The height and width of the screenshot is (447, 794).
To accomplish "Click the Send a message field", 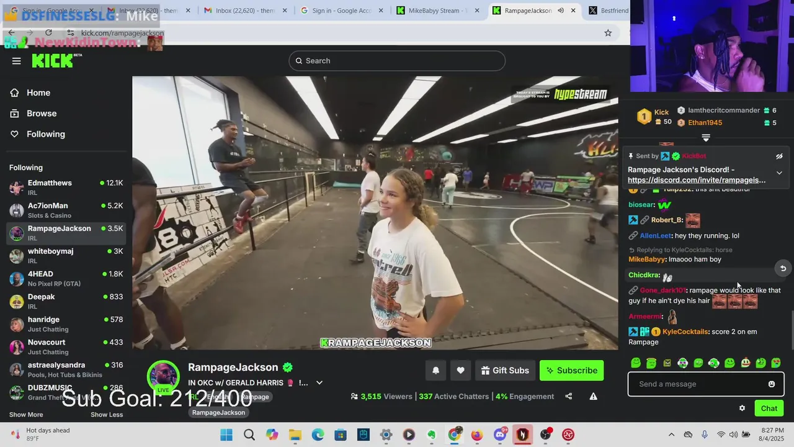I will pos(700,384).
